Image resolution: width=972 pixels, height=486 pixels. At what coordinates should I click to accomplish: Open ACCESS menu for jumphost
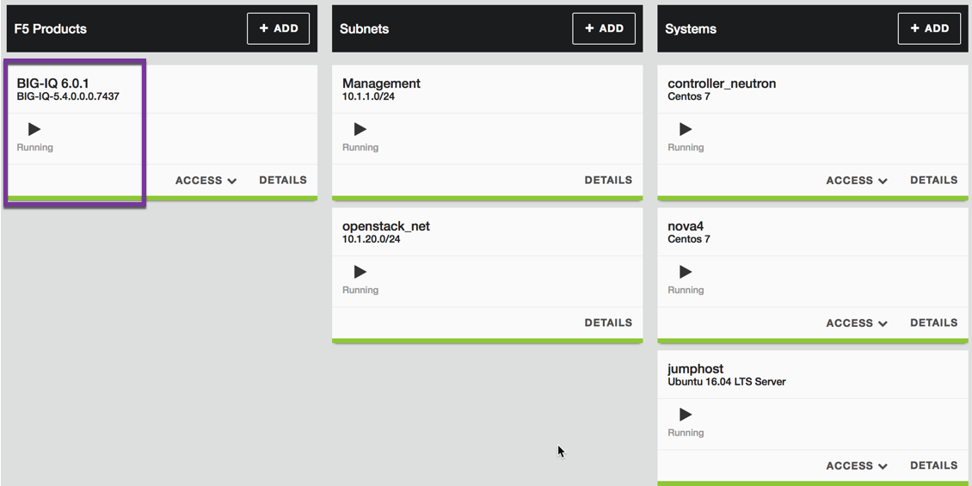pyautogui.click(x=857, y=465)
